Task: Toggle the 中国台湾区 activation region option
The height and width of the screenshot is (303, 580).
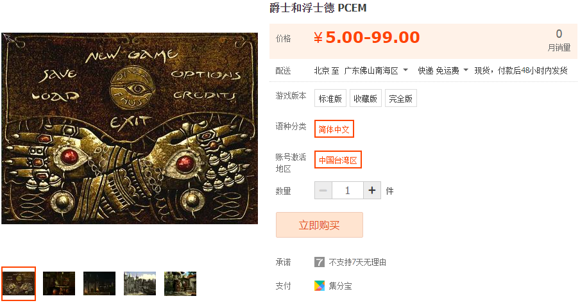Action: [337, 160]
